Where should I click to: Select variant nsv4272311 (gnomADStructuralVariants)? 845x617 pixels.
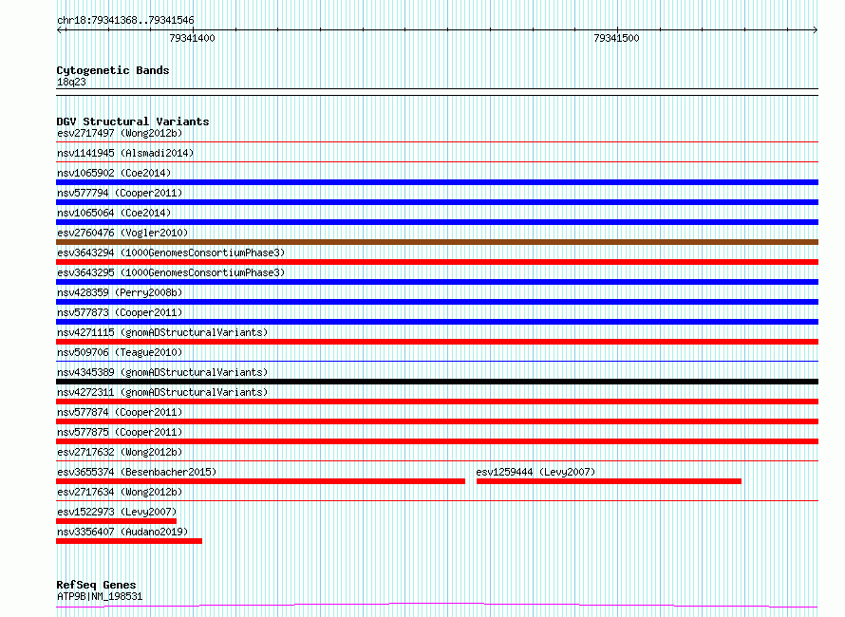click(162, 392)
